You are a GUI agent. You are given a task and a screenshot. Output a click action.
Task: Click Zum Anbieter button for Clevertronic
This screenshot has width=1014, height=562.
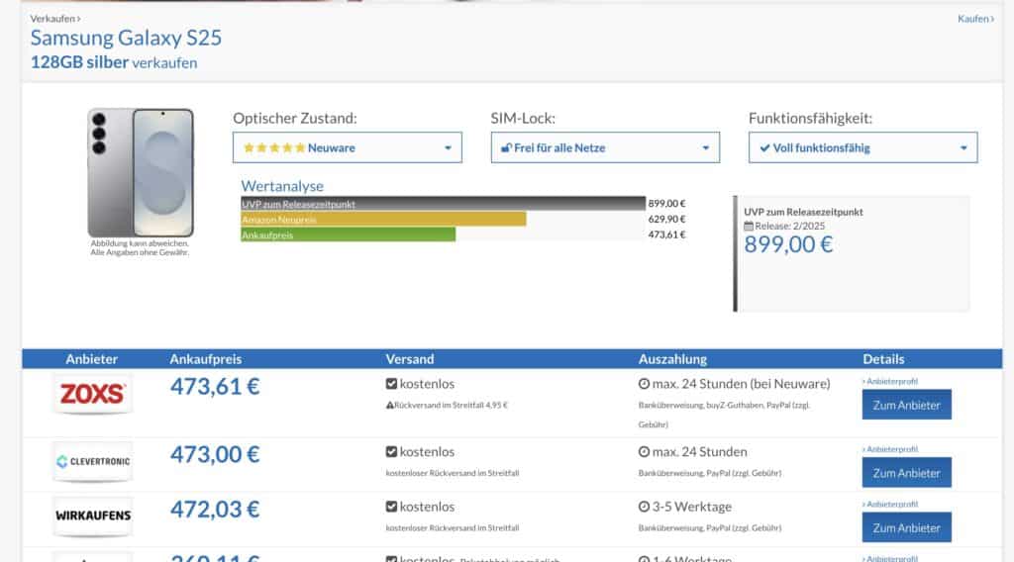click(906, 472)
